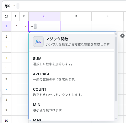Choose the SUM function

coord(71,61)
